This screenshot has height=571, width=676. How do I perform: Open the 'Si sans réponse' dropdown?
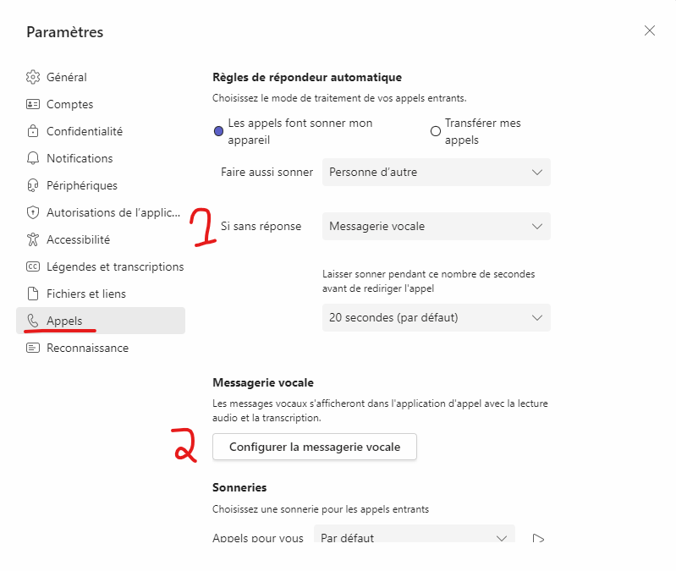tap(436, 226)
